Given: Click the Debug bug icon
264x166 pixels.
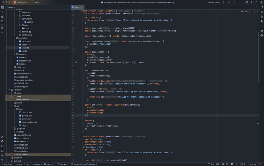Looking at the screenshot, I should 229,2.
